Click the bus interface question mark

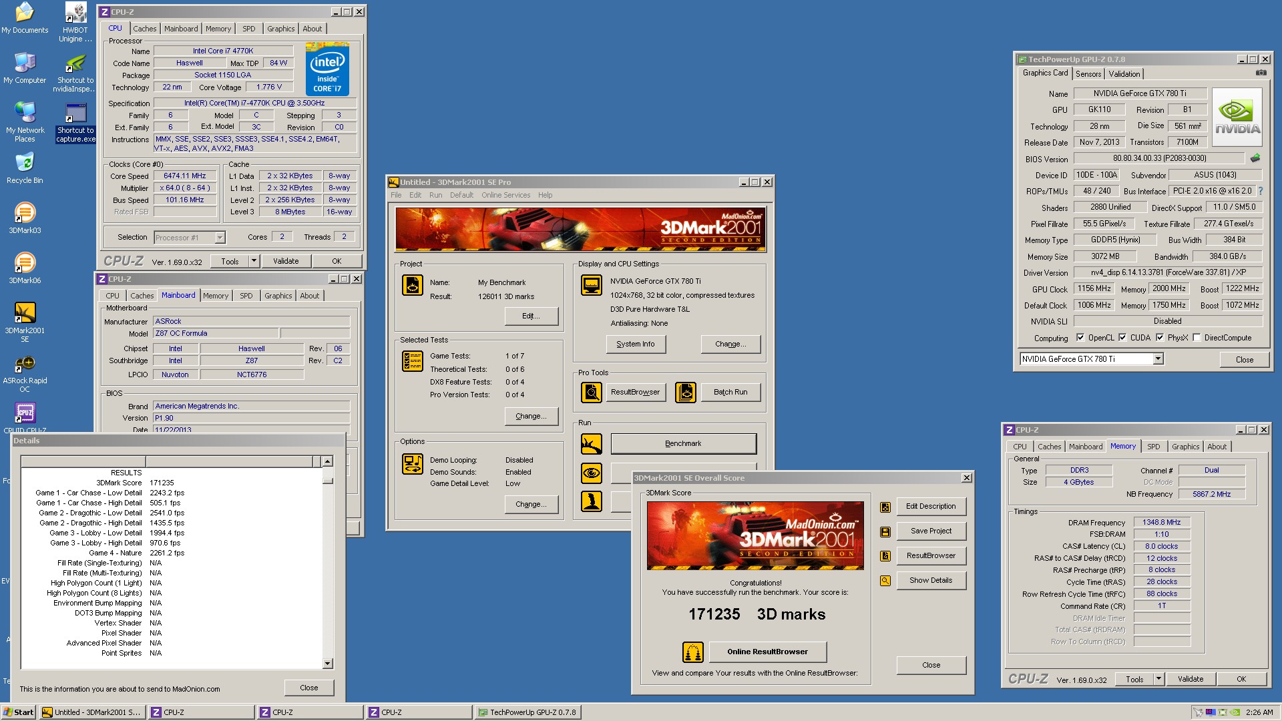pos(1260,191)
